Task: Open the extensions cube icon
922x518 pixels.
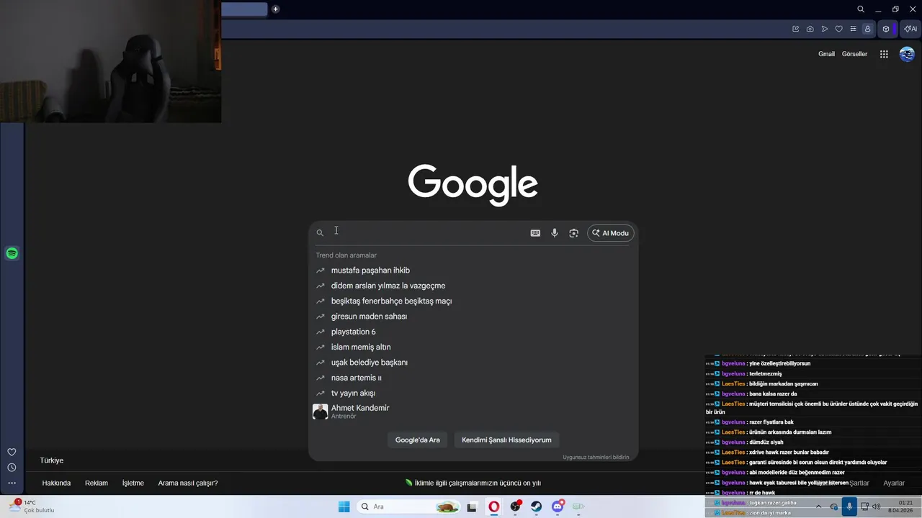Action: (886, 29)
